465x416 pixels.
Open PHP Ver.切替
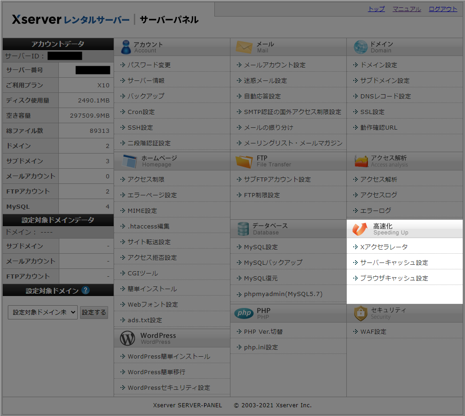point(264,332)
